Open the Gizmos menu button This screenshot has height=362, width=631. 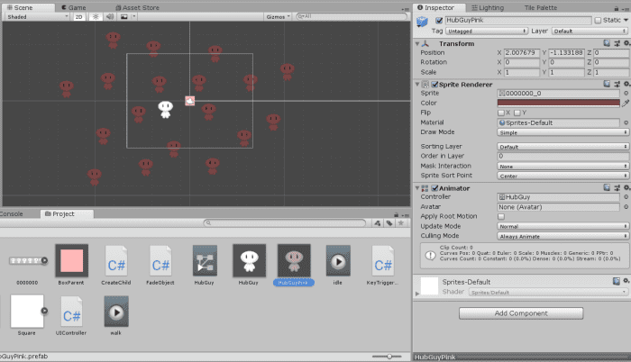[276, 16]
